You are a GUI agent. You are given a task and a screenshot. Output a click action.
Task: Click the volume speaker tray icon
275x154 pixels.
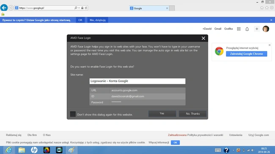(253, 150)
